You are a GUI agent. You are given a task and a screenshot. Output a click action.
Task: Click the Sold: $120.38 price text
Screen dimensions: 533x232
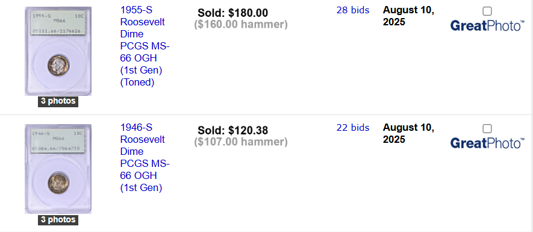[233, 130]
